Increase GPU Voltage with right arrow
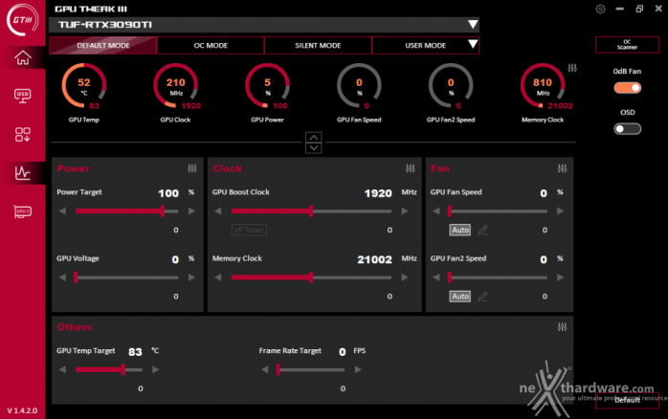Screen dimensions: 668x419 click(x=191, y=277)
